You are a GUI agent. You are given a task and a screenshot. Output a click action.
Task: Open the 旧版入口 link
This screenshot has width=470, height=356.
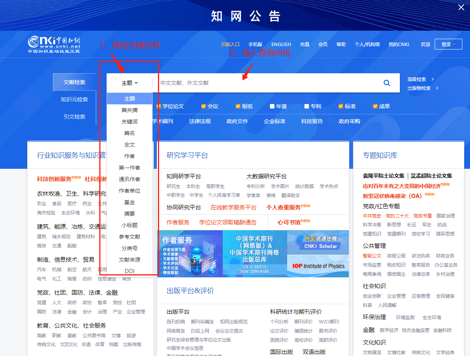[x=230, y=44]
